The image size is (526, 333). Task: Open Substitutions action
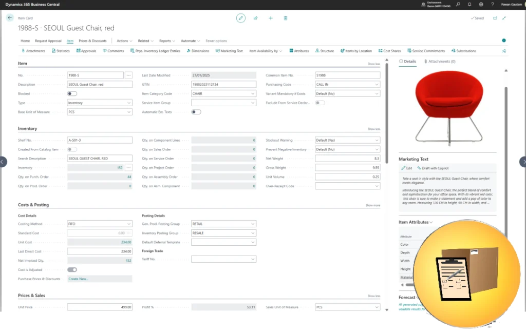(x=464, y=51)
